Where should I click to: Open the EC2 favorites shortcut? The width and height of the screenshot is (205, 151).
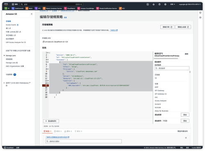[122, 9]
